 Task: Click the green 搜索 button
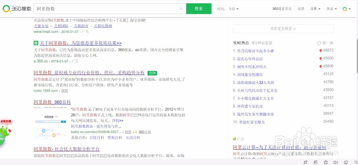tap(199, 9)
